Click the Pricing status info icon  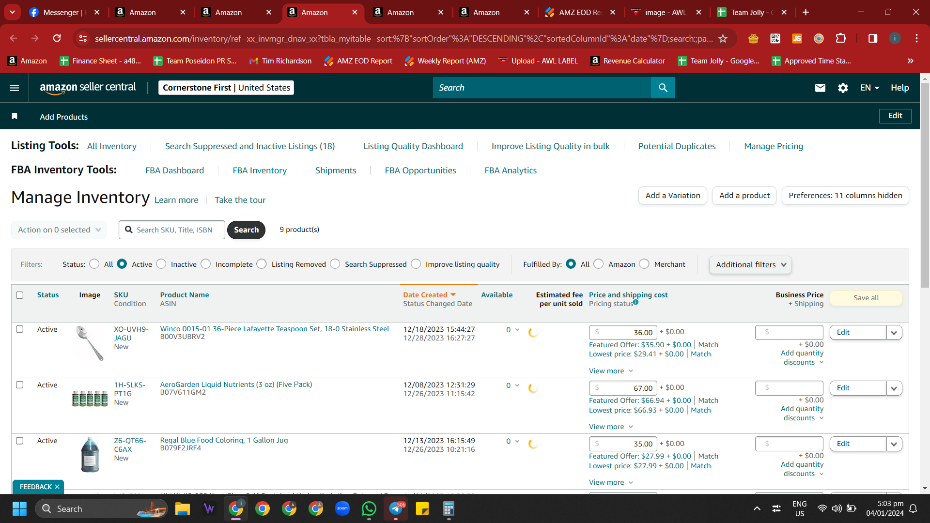[636, 302]
